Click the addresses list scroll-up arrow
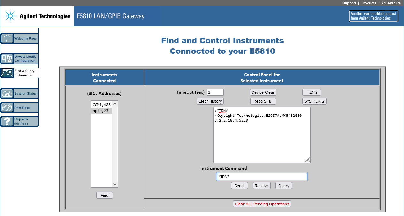The height and width of the screenshot is (216, 404). 115,104
